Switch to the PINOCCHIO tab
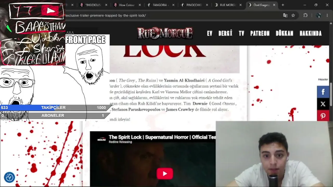 click(x=194, y=5)
